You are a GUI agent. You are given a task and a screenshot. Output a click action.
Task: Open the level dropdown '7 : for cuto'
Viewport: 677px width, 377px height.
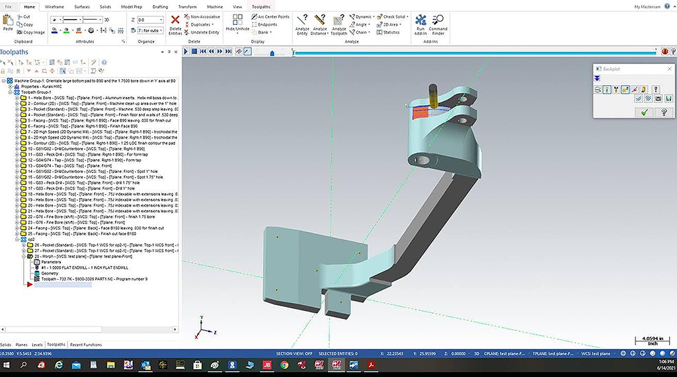click(x=161, y=30)
